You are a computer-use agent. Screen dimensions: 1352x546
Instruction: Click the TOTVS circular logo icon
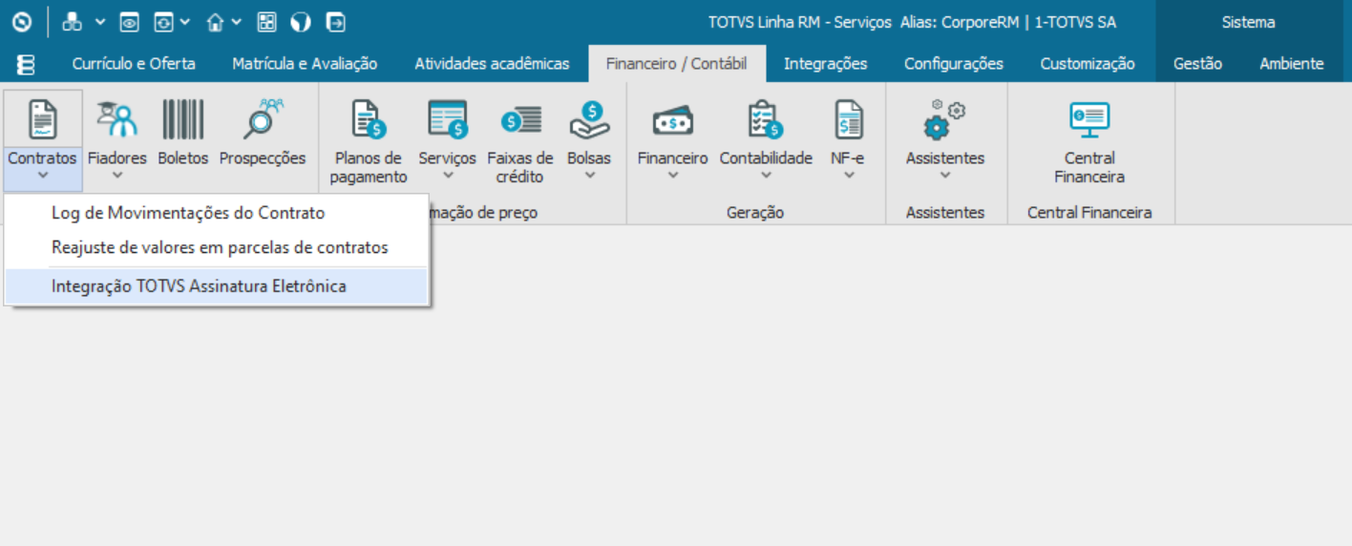[21, 21]
